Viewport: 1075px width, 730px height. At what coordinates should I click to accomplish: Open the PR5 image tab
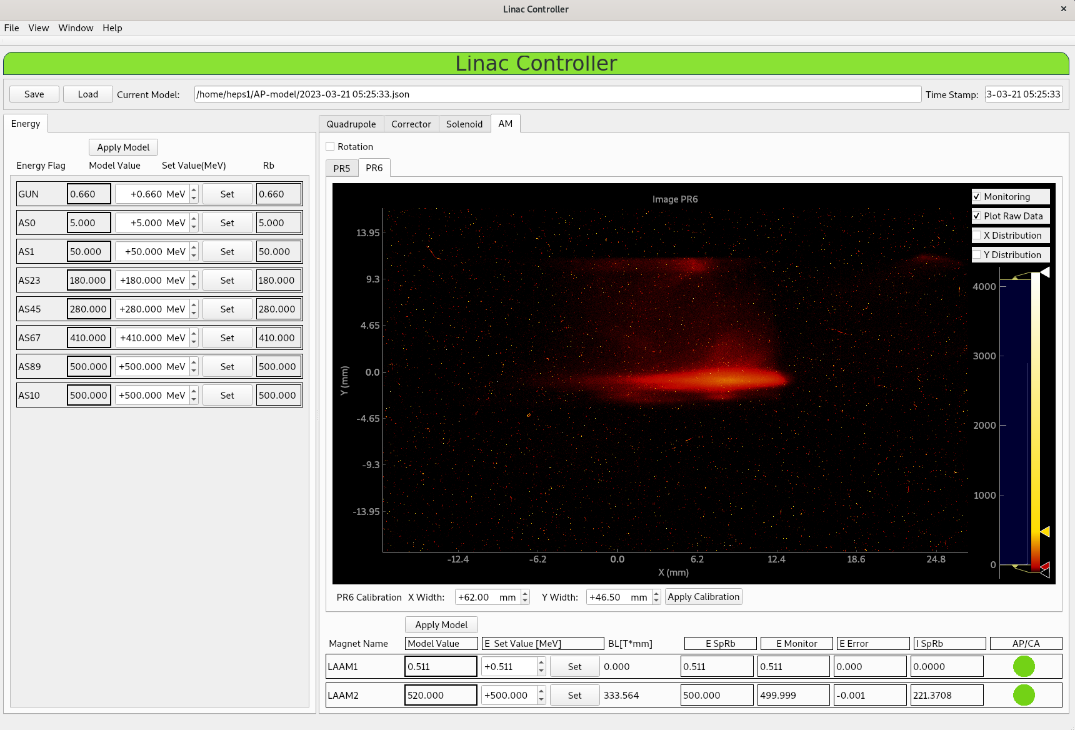click(x=341, y=169)
